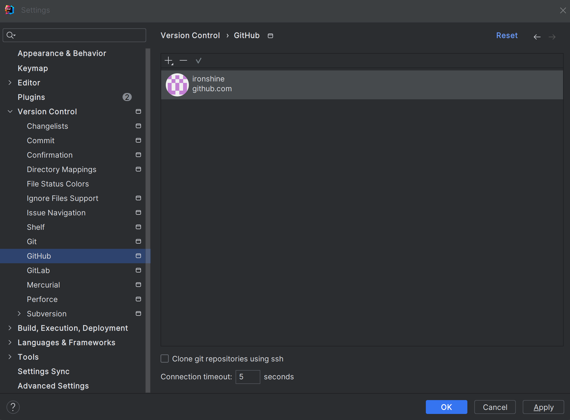Screen dimensions: 570x420
Task: Click the back navigation arrow
Action: click(x=537, y=37)
